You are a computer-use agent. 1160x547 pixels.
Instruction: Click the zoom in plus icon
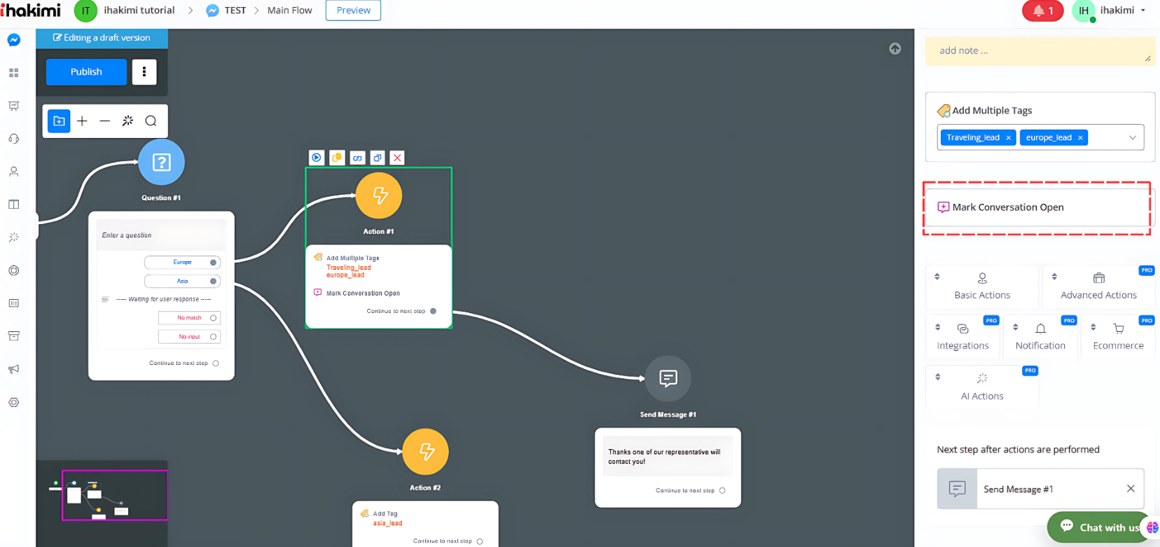click(x=82, y=121)
